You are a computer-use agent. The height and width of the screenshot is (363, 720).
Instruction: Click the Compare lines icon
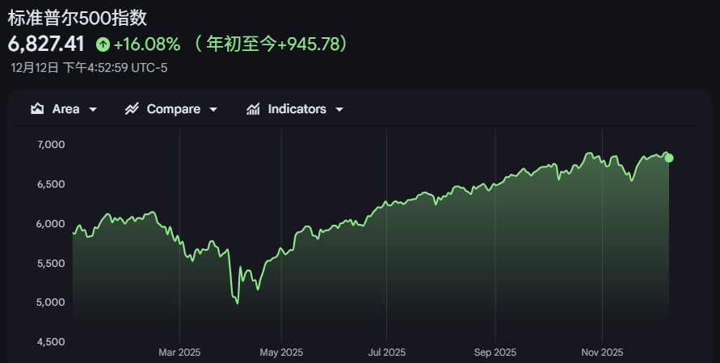click(x=132, y=109)
